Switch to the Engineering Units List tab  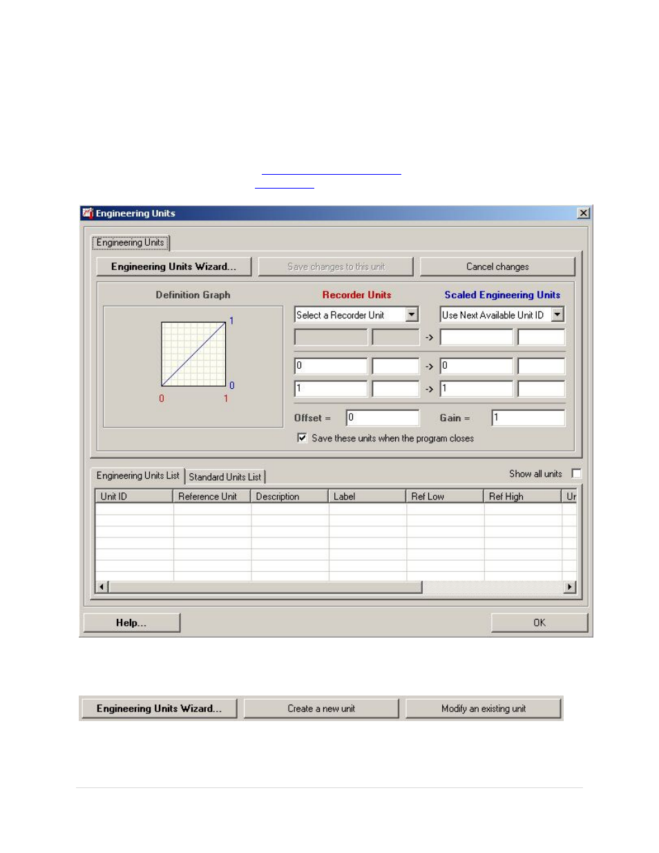138,476
